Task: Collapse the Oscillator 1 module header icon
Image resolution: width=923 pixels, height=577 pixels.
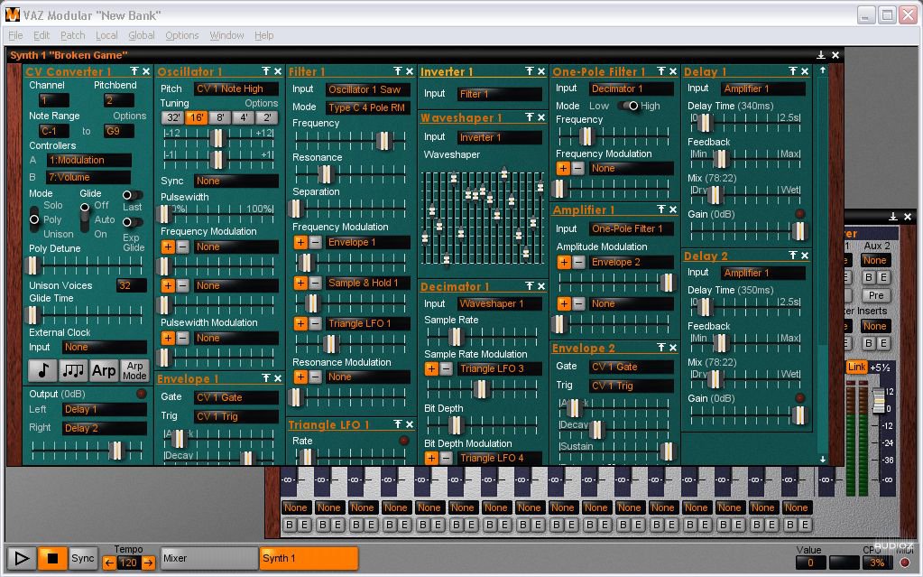Action: click(266, 71)
